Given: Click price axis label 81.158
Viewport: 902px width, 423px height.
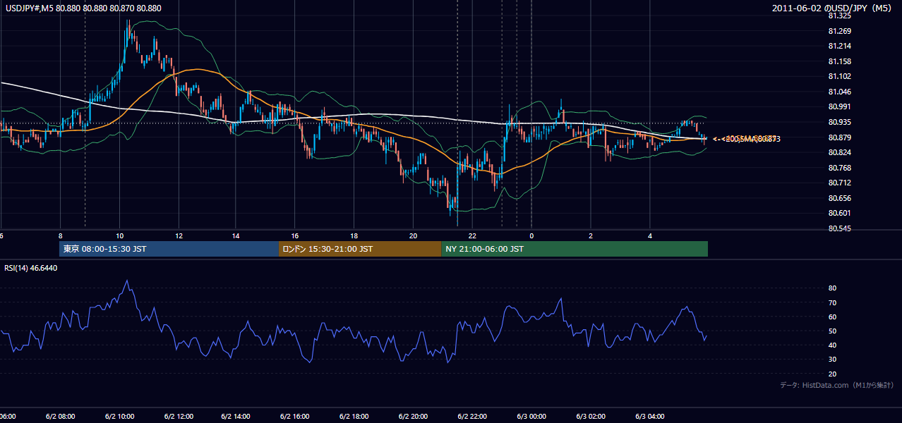Looking at the screenshot, I should pyautogui.click(x=840, y=61).
